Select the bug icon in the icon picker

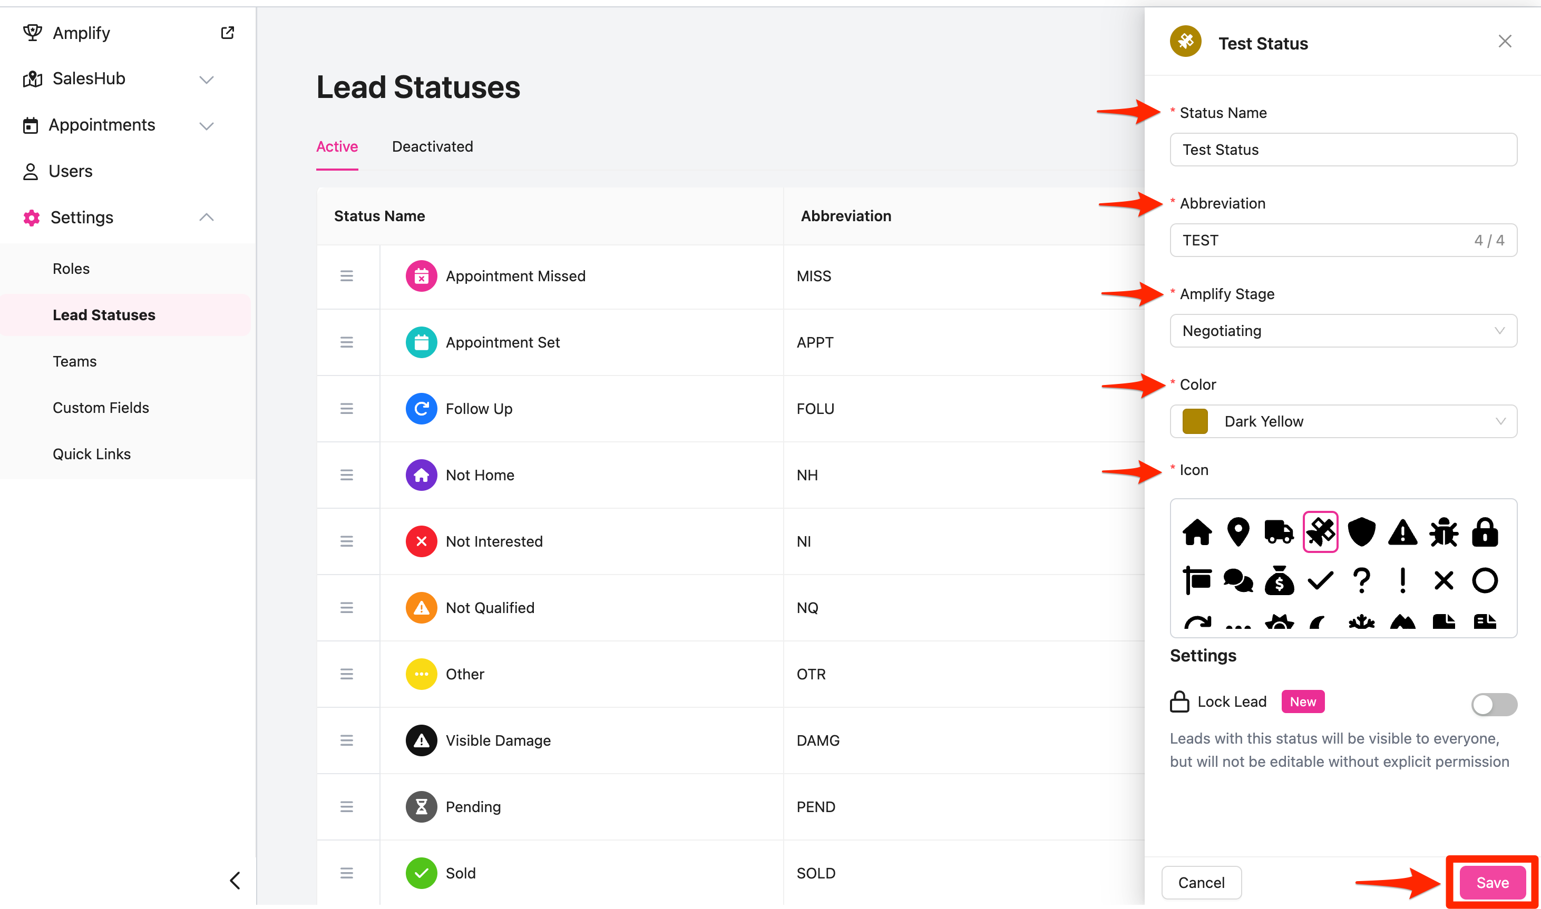(1444, 532)
